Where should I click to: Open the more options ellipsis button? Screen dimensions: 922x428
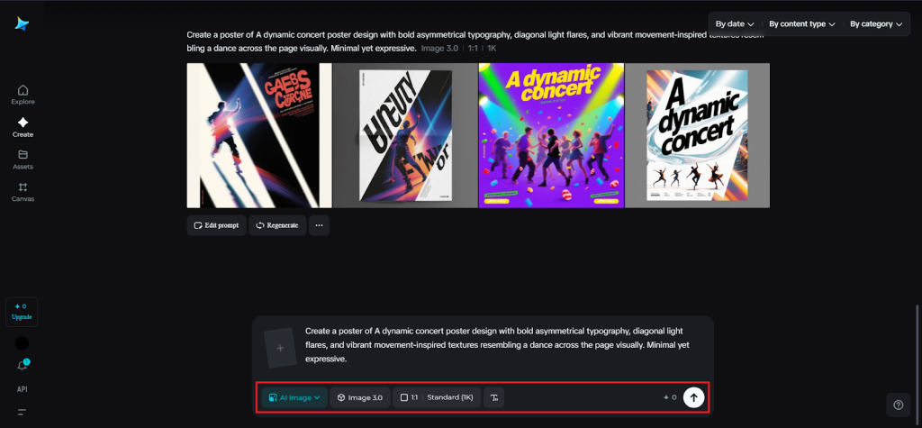click(x=319, y=225)
